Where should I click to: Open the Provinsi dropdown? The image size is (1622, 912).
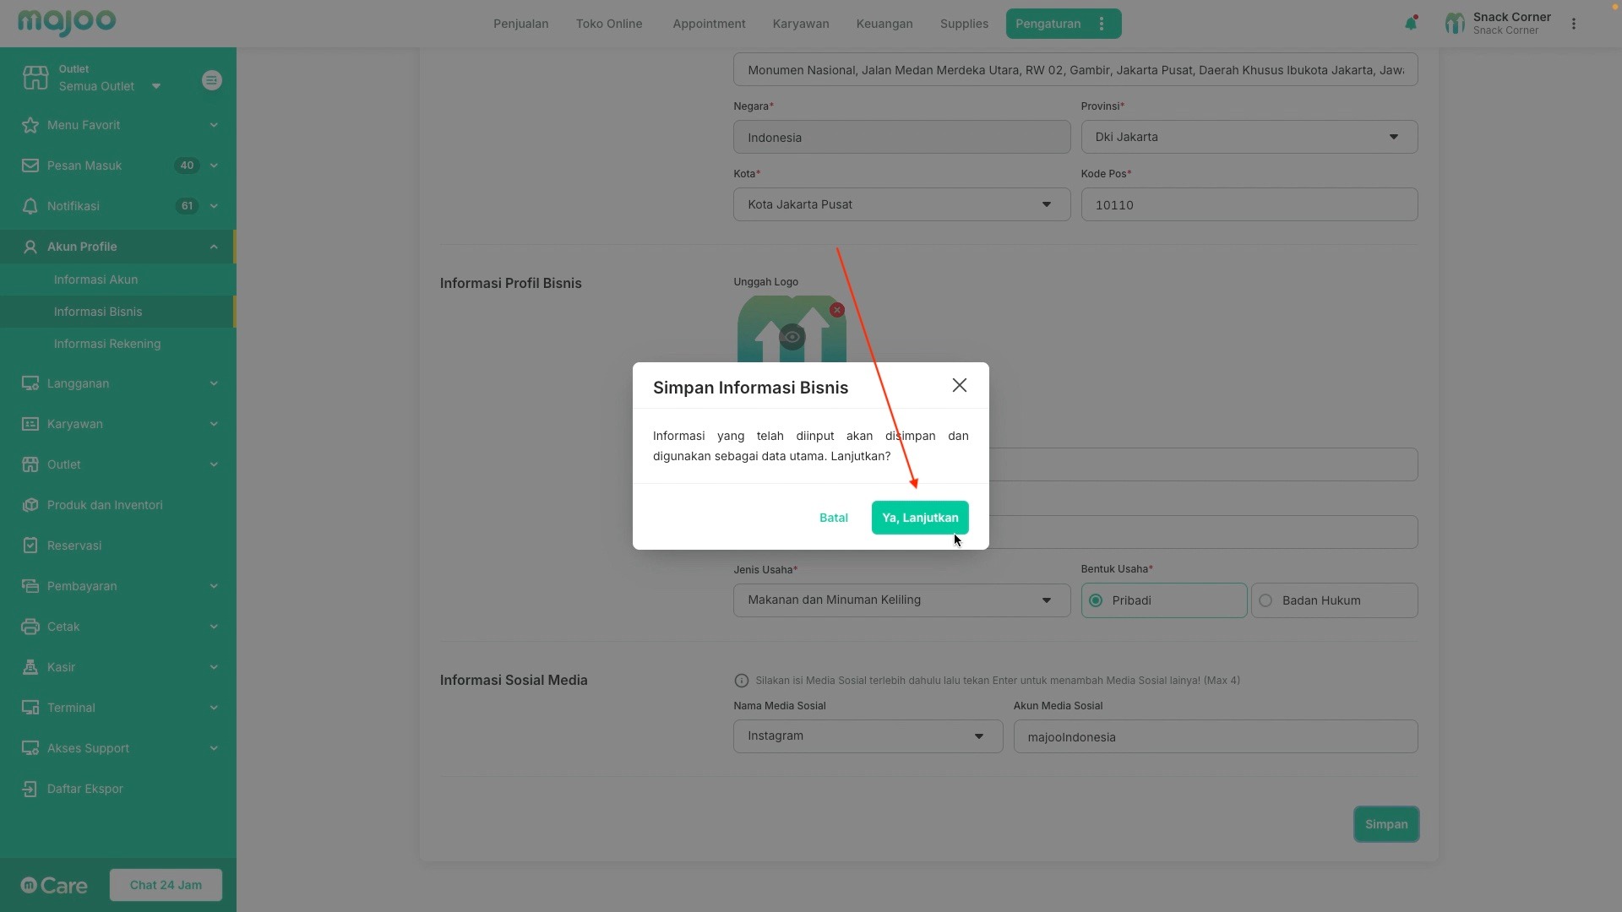(1249, 137)
